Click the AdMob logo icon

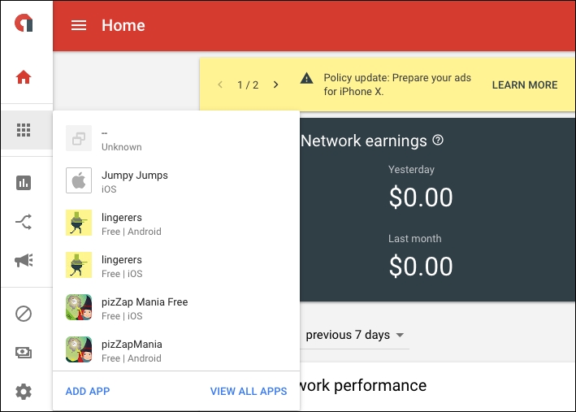pyautogui.click(x=24, y=24)
